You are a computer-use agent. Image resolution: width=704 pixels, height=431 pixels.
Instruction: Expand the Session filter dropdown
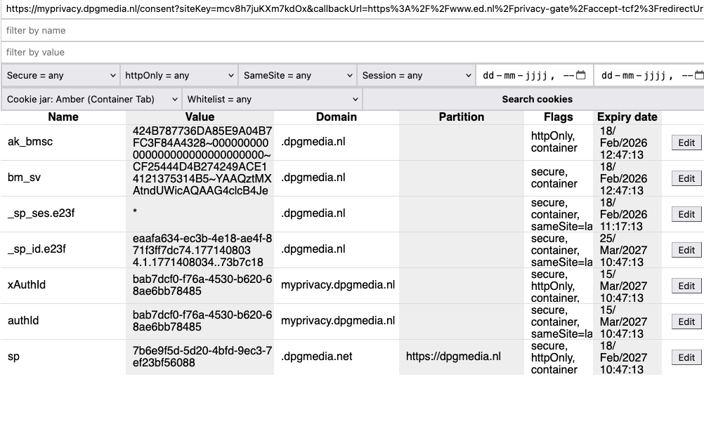coord(416,76)
